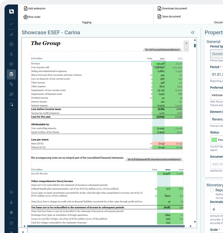Open the chart icon in sidebar

coord(12,34)
